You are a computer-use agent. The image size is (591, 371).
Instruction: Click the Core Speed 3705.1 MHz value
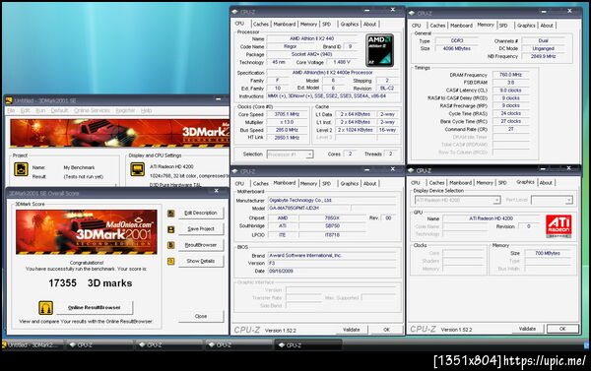pyautogui.click(x=287, y=114)
